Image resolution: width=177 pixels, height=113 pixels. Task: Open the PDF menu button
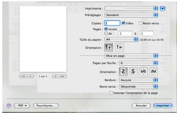(22, 106)
